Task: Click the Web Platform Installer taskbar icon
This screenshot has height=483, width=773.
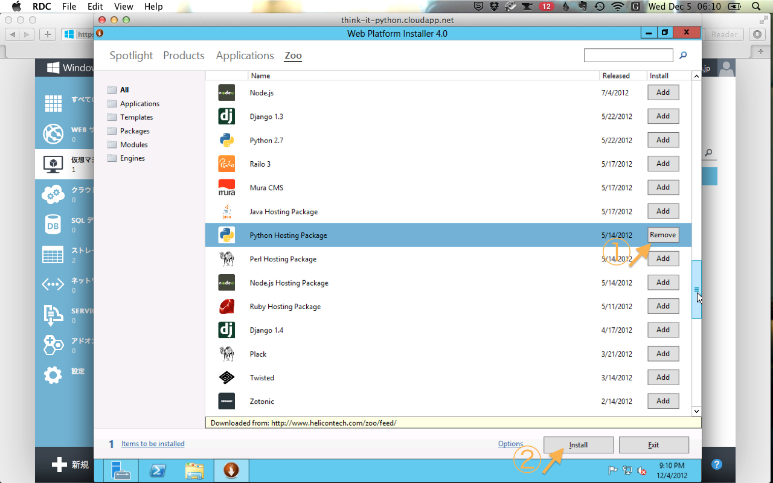Action: [231, 470]
